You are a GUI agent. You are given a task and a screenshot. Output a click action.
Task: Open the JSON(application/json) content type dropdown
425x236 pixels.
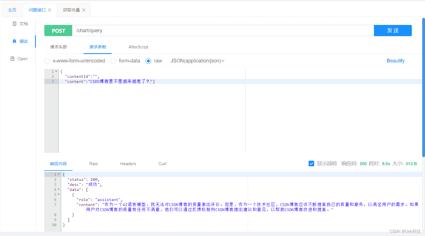point(197,61)
